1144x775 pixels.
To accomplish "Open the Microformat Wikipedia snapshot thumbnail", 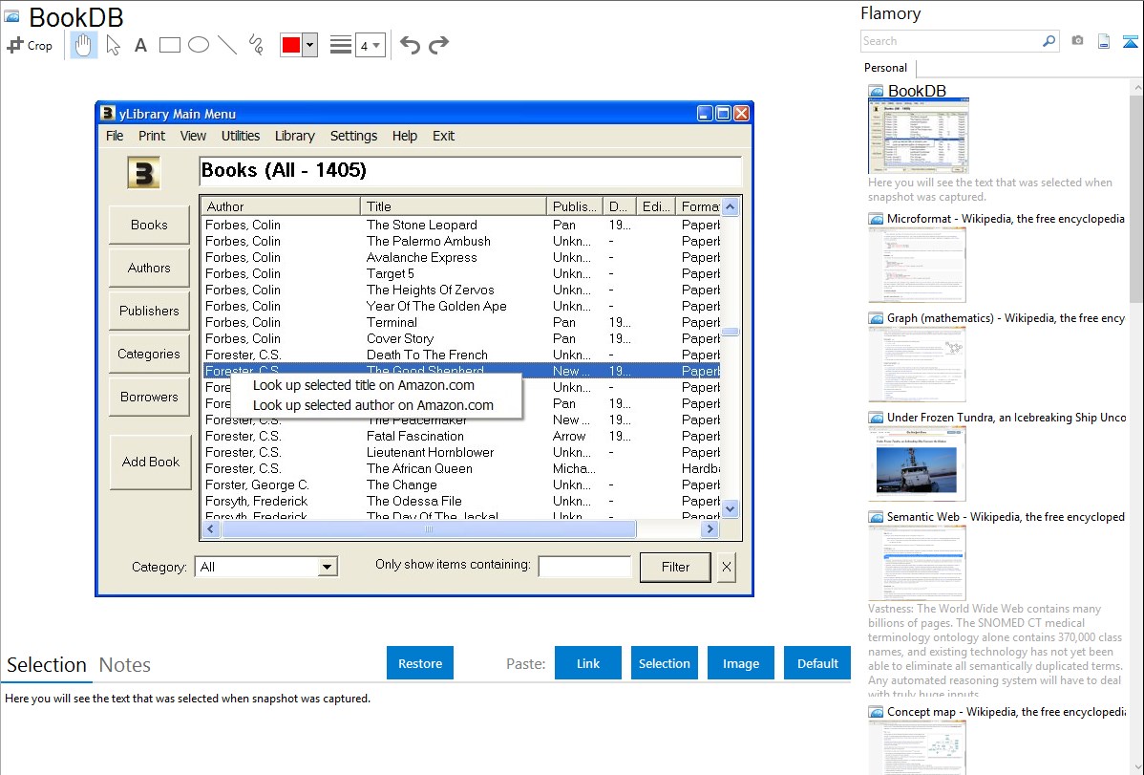I will 918,265.
